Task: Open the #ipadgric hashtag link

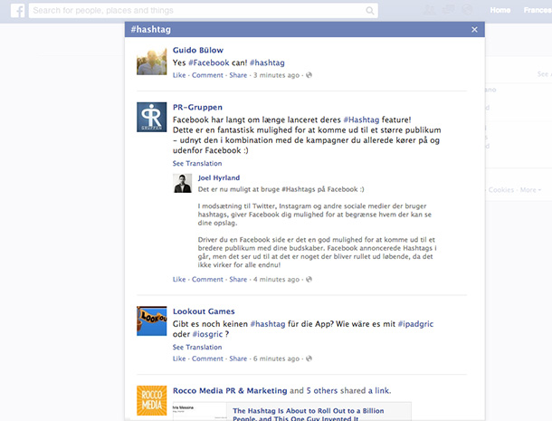Action: 418,323
